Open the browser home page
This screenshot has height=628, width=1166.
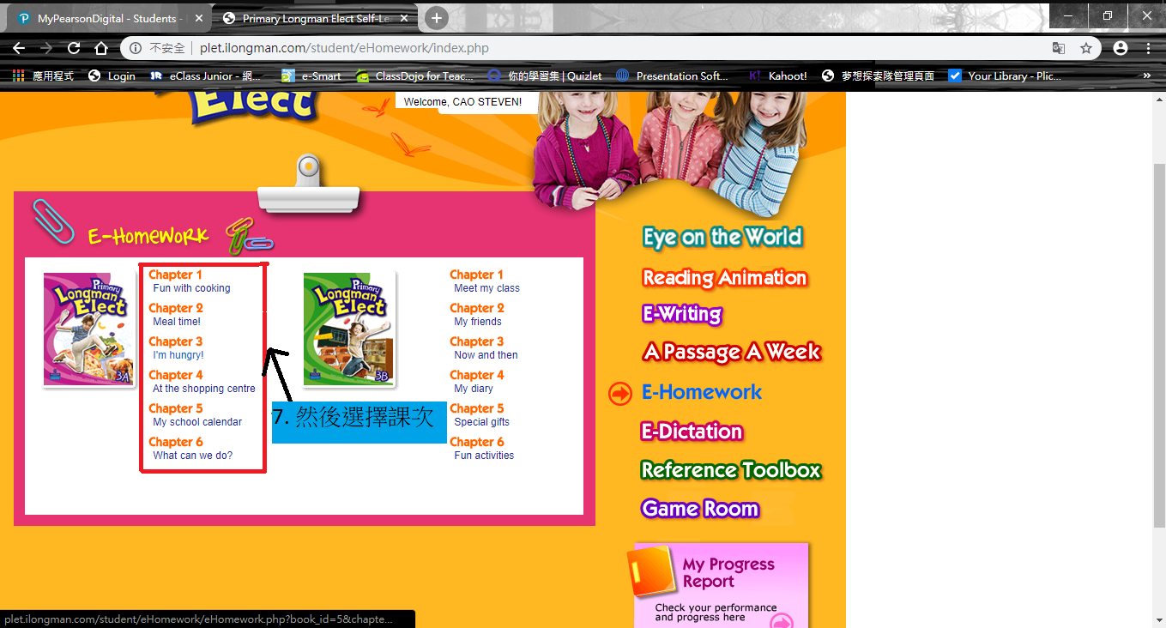tap(101, 48)
